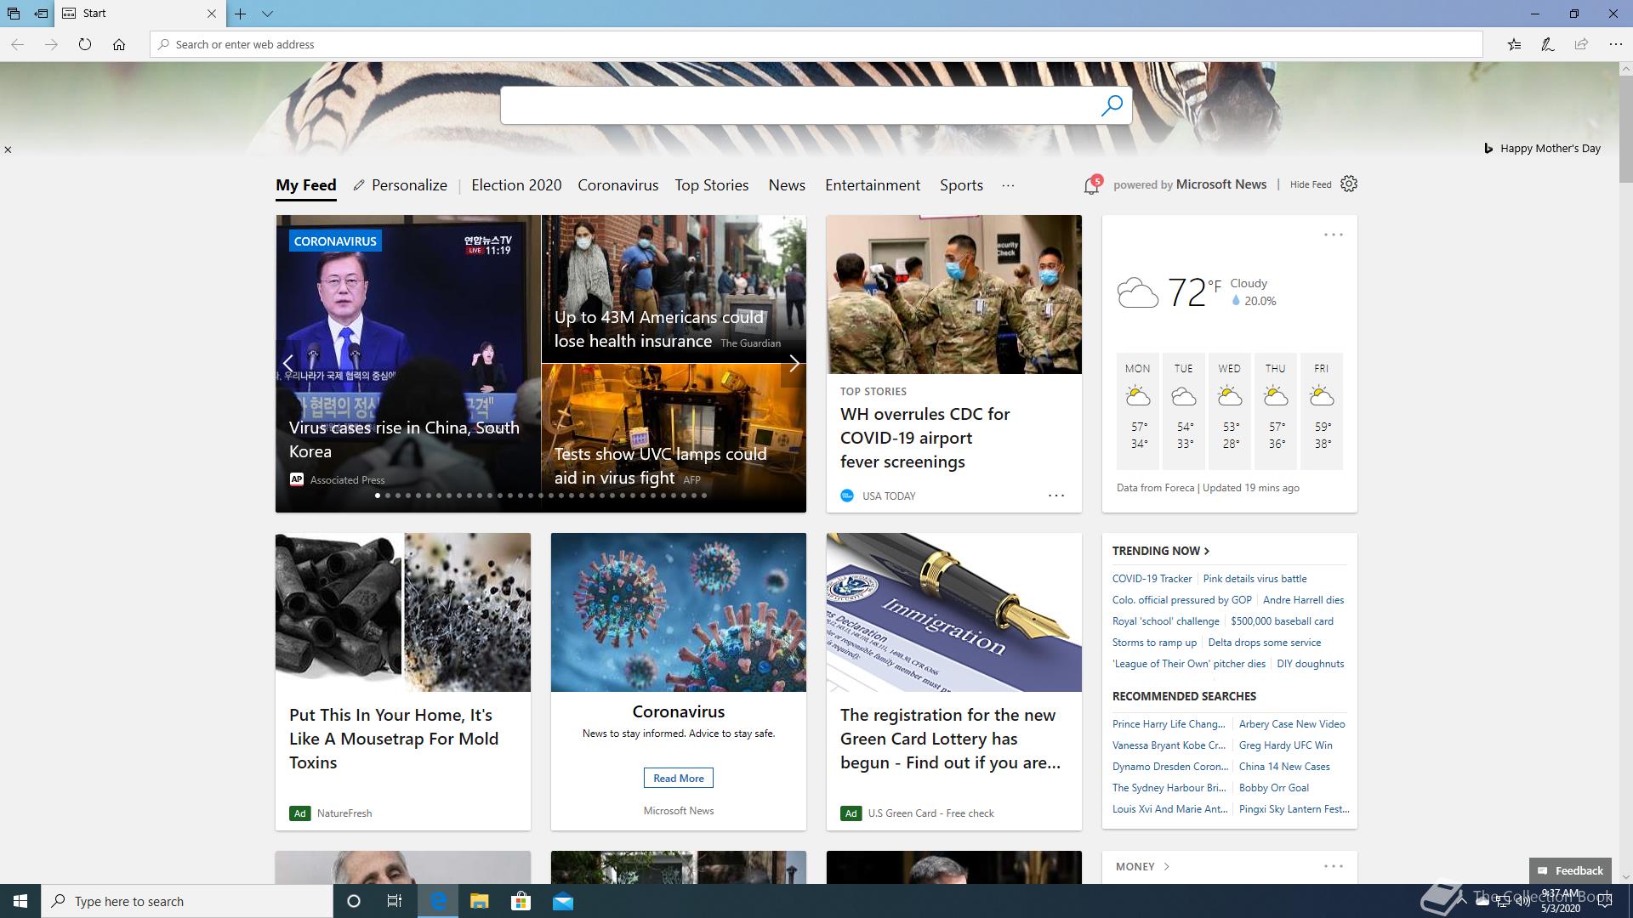The image size is (1633, 918).
Task: Add a new tab with plus icon
Action: (x=241, y=14)
